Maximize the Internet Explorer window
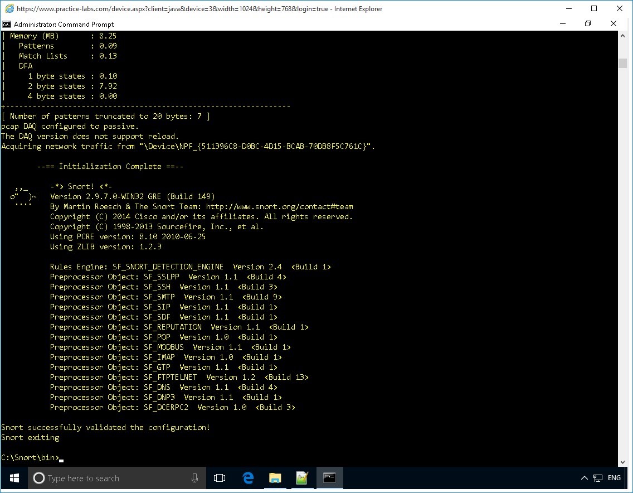The width and height of the screenshot is (633, 493). coord(594,9)
